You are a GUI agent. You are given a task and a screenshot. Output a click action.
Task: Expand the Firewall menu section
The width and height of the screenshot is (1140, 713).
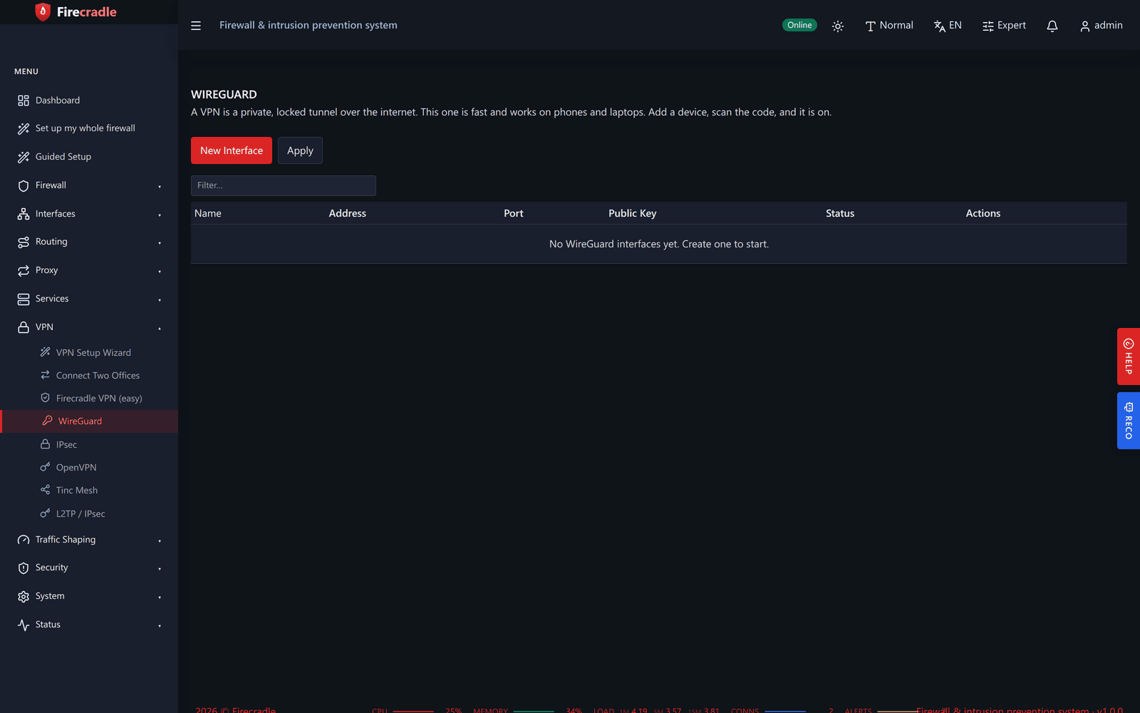(x=89, y=185)
